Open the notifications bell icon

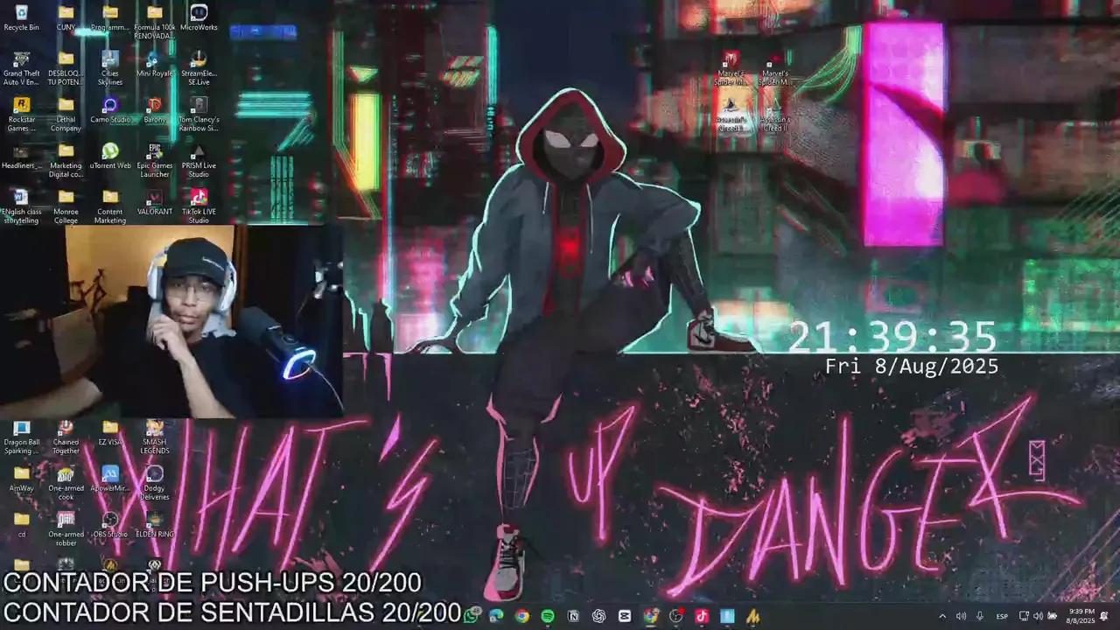[1105, 616]
